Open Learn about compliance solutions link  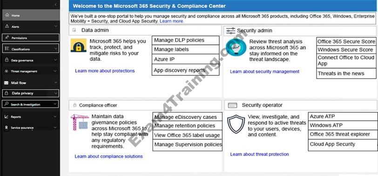108,156
